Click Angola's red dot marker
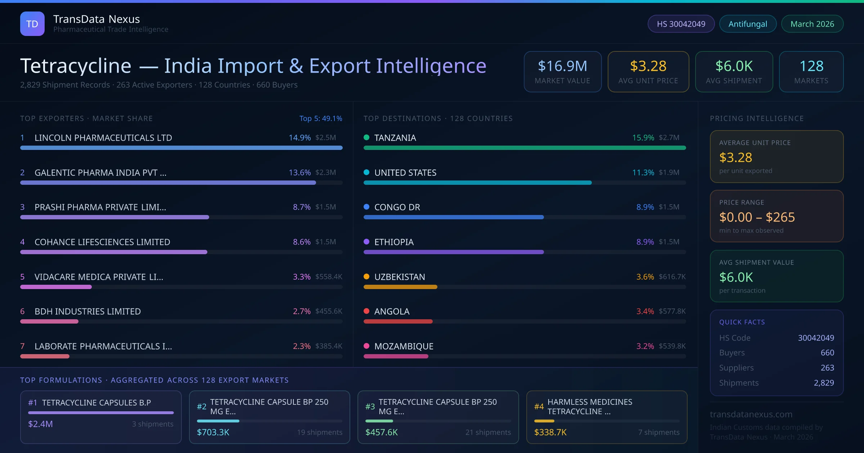 366,311
